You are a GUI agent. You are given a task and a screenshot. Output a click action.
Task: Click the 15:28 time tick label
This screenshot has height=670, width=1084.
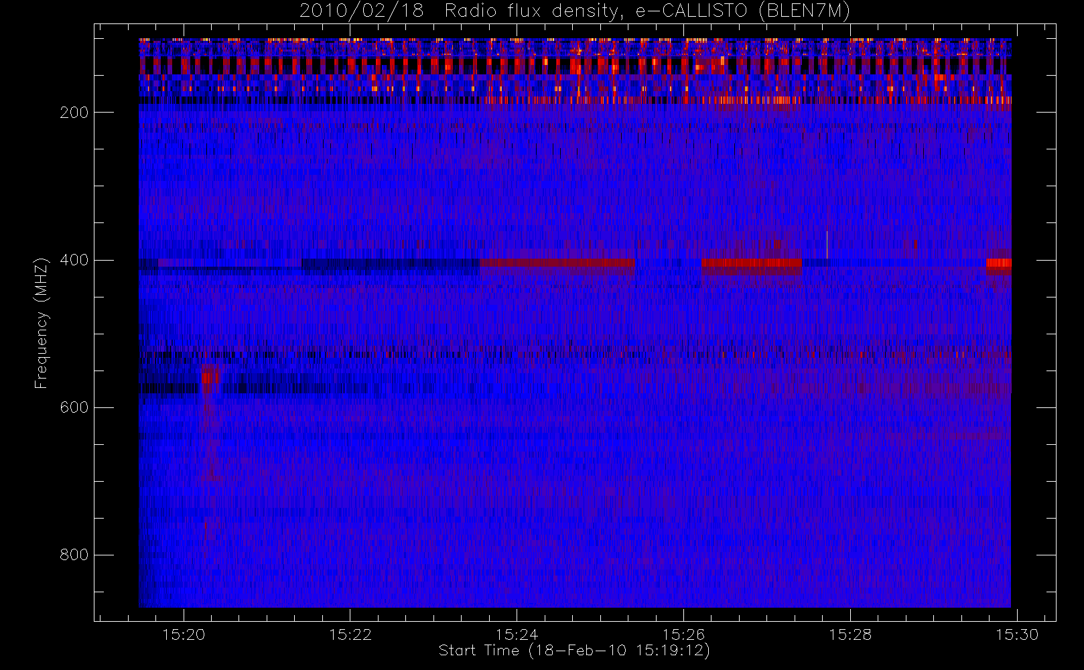[x=850, y=634]
